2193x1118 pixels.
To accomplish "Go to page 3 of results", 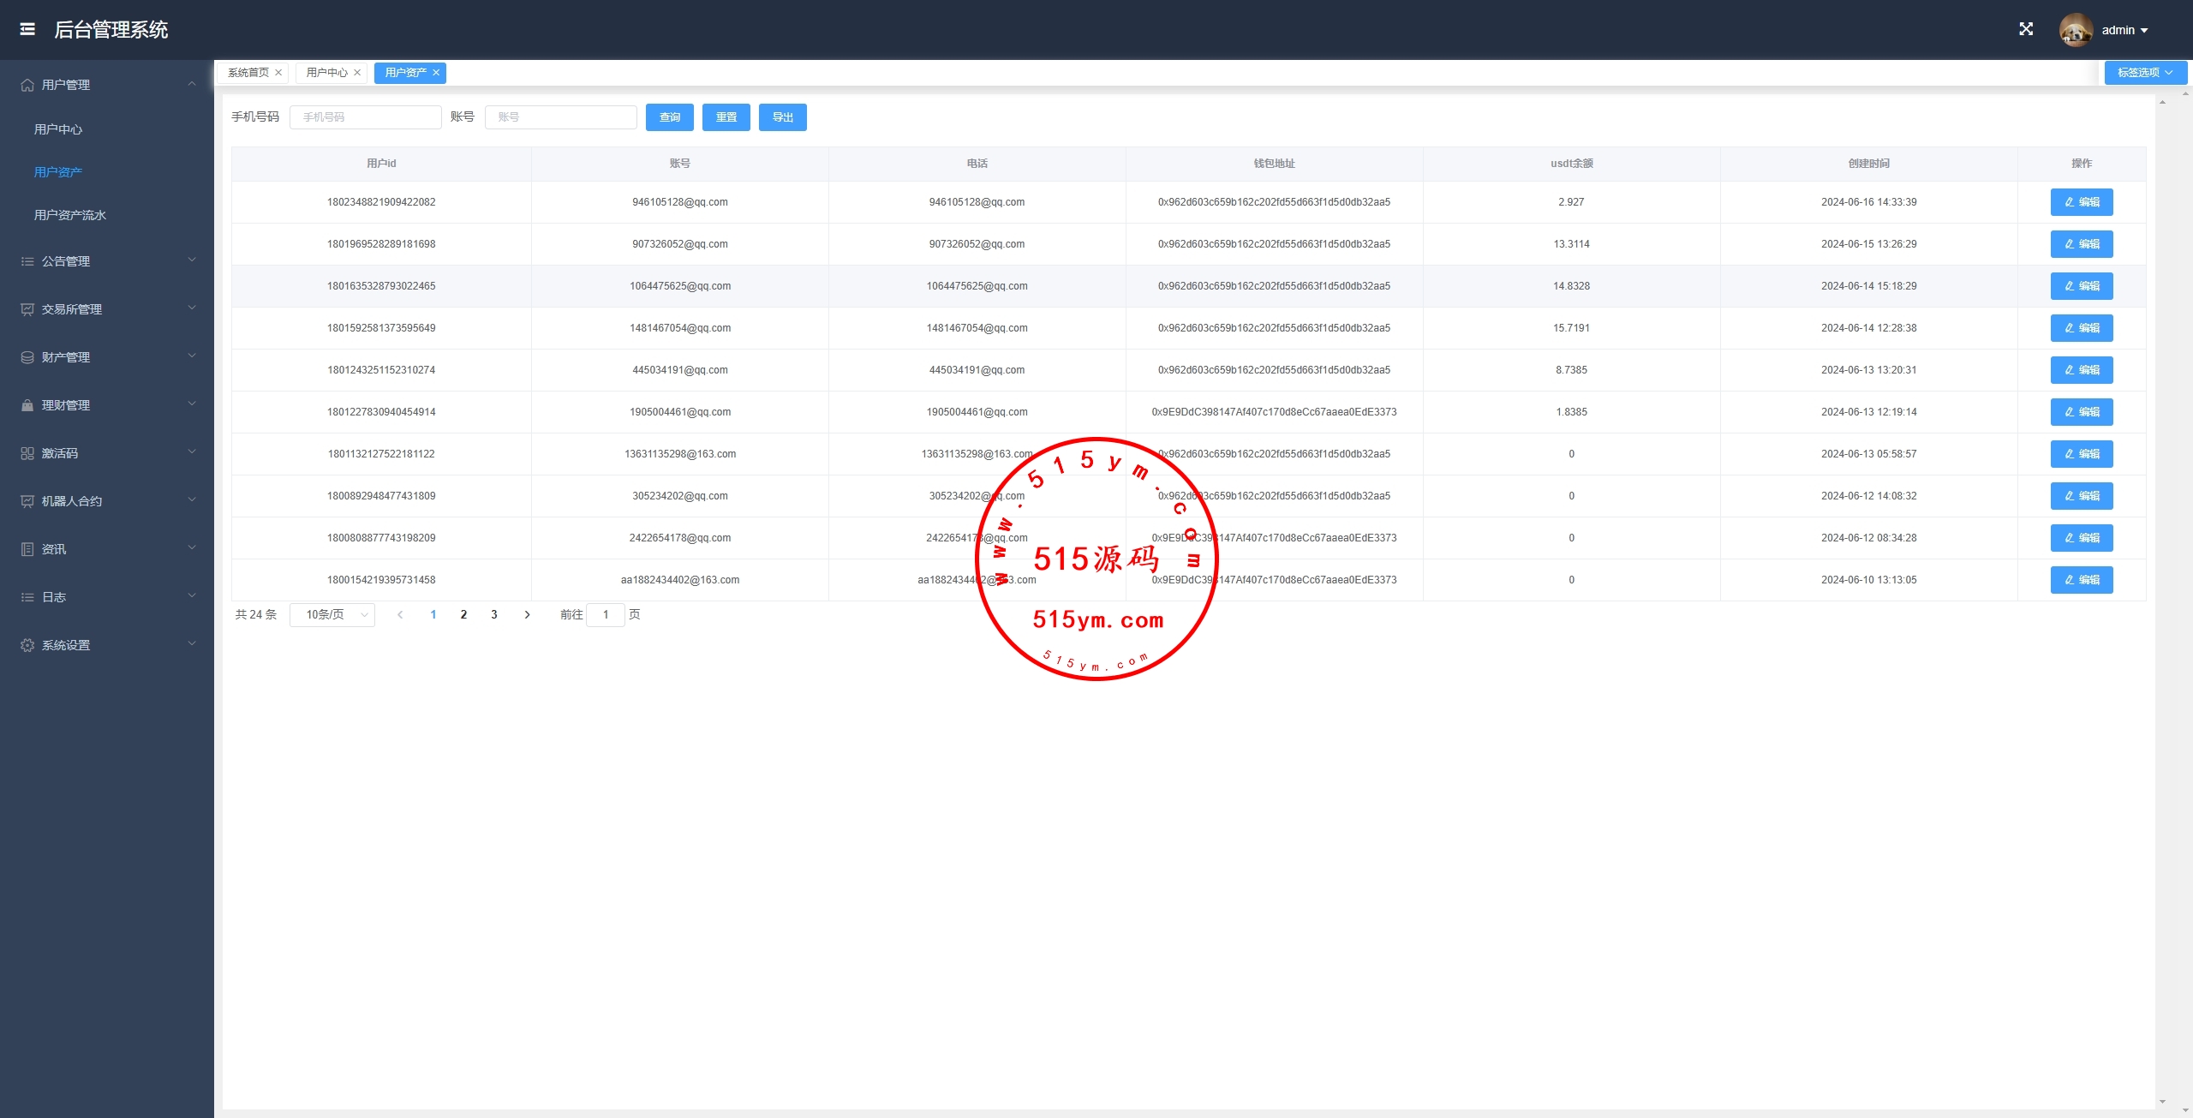I will click(x=494, y=614).
